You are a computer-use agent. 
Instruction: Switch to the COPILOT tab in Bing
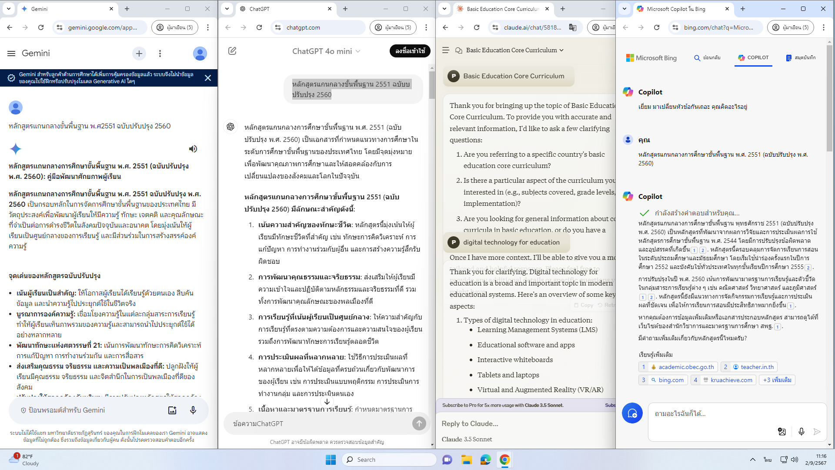click(753, 57)
